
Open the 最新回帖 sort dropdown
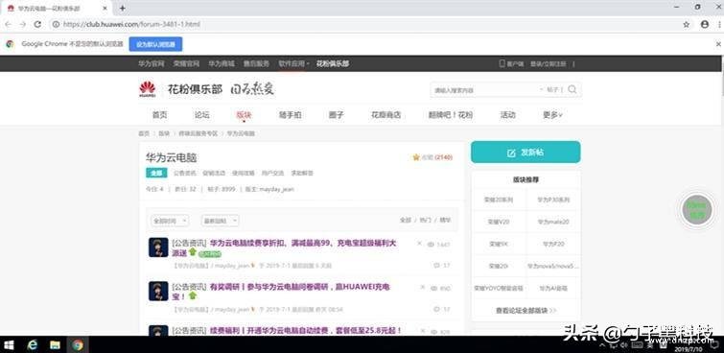pos(220,221)
